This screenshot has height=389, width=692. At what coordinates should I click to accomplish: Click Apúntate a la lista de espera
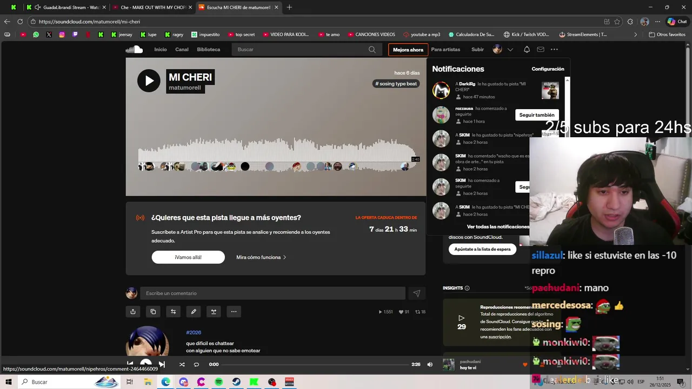(x=482, y=250)
